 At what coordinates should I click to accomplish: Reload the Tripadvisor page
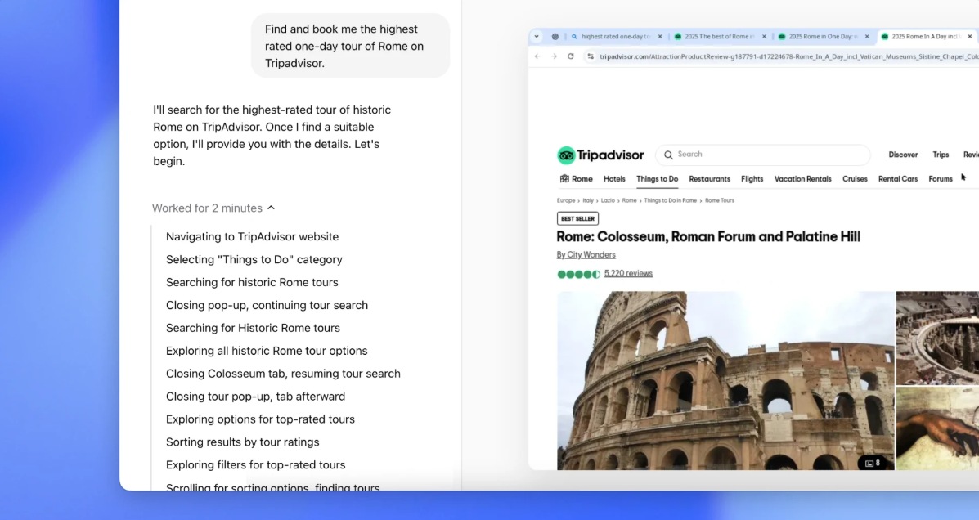click(570, 56)
